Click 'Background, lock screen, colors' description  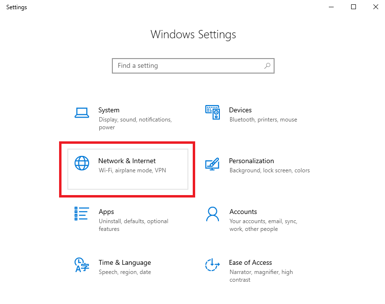270,170
